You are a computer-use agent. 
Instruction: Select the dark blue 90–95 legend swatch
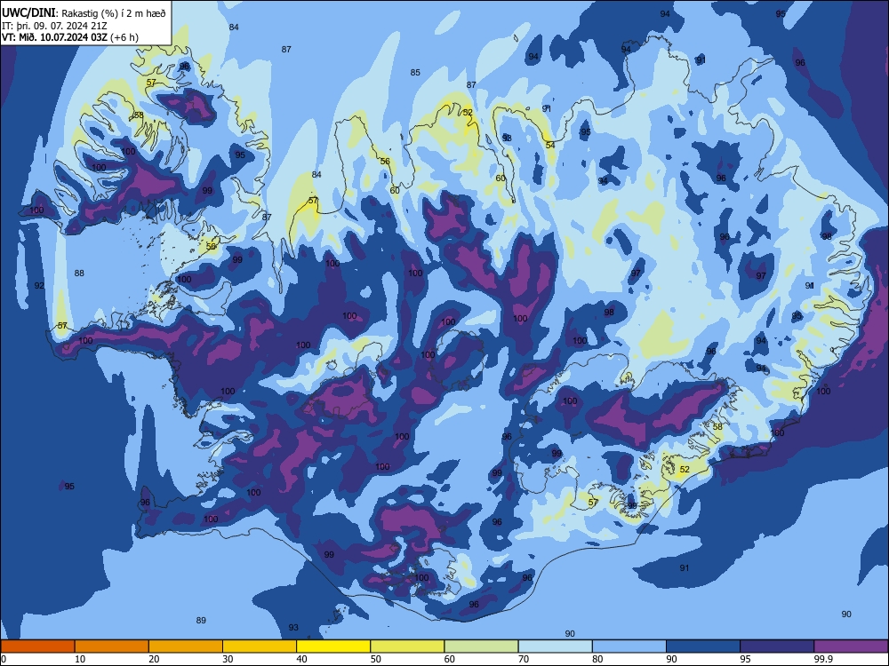tap(703, 646)
